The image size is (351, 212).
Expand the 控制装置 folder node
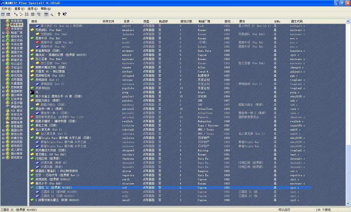(x=3, y=87)
